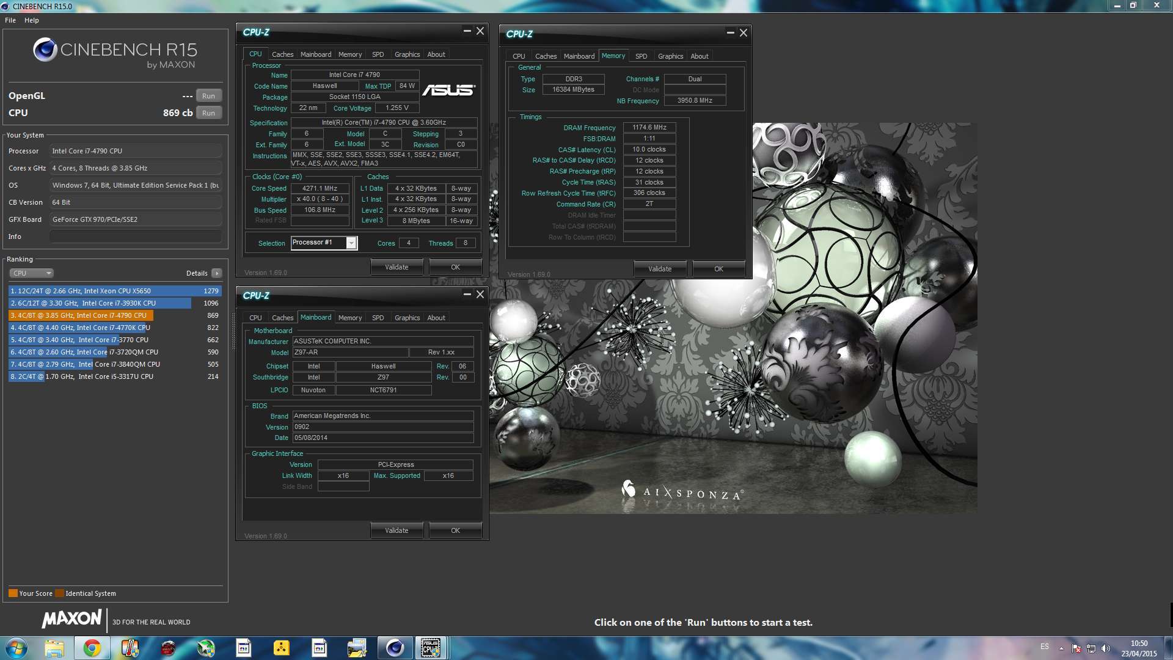Select ranking entry Core i7-4770K
The height and width of the screenshot is (660, 1173).
[115, 328]
